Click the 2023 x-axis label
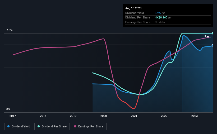217x134 pixels. pos(195,116)
